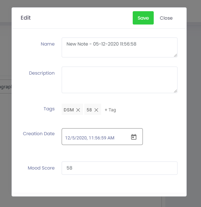Open the calendar picker icon
The height and width of the screenshot is (207, 201).
tap(134, 137)
